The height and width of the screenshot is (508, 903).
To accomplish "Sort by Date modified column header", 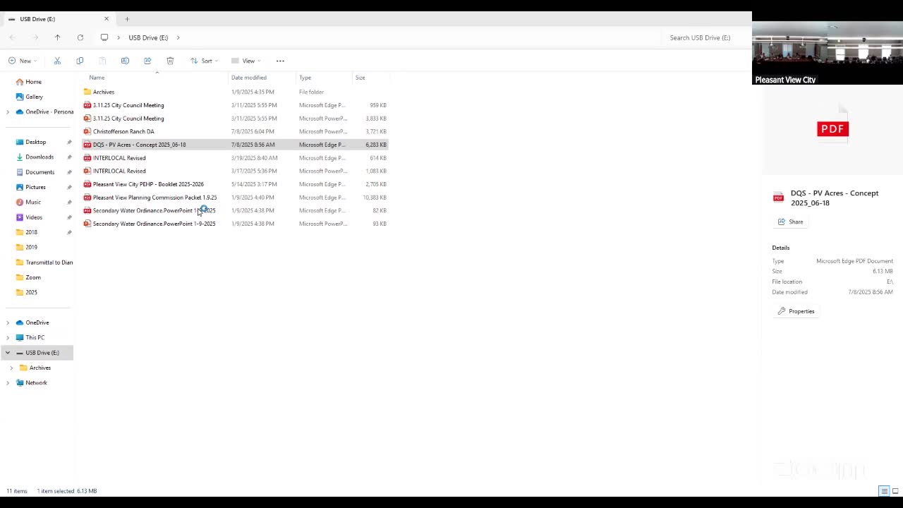I will 249,78.
